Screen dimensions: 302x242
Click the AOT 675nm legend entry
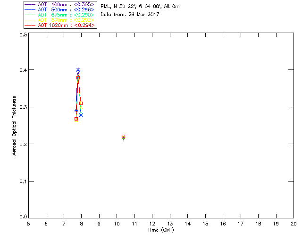(x=59, y=15)
